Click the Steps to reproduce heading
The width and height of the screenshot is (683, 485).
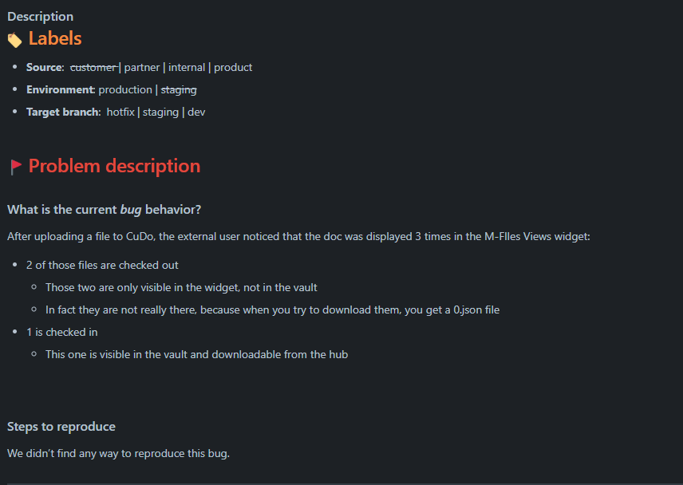(61, 427)
